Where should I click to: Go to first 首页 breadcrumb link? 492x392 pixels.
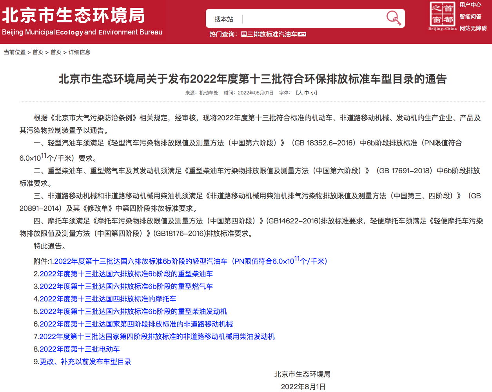pyautogui.click(x=38, y=52)
